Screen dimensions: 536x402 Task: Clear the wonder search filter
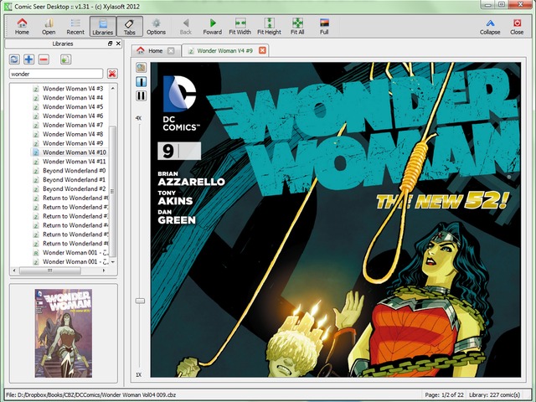pos(112,74)
